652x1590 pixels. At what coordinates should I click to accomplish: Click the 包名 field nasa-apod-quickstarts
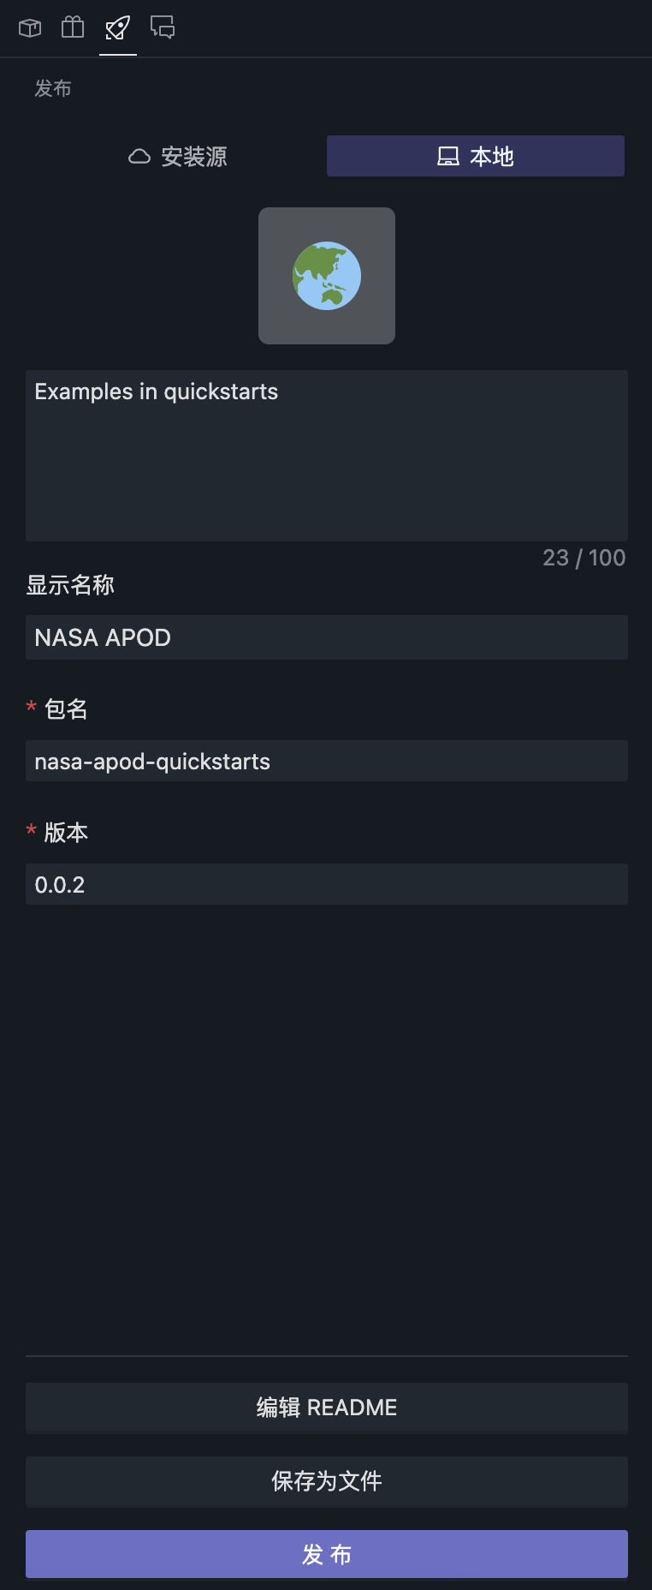point(327,761)
